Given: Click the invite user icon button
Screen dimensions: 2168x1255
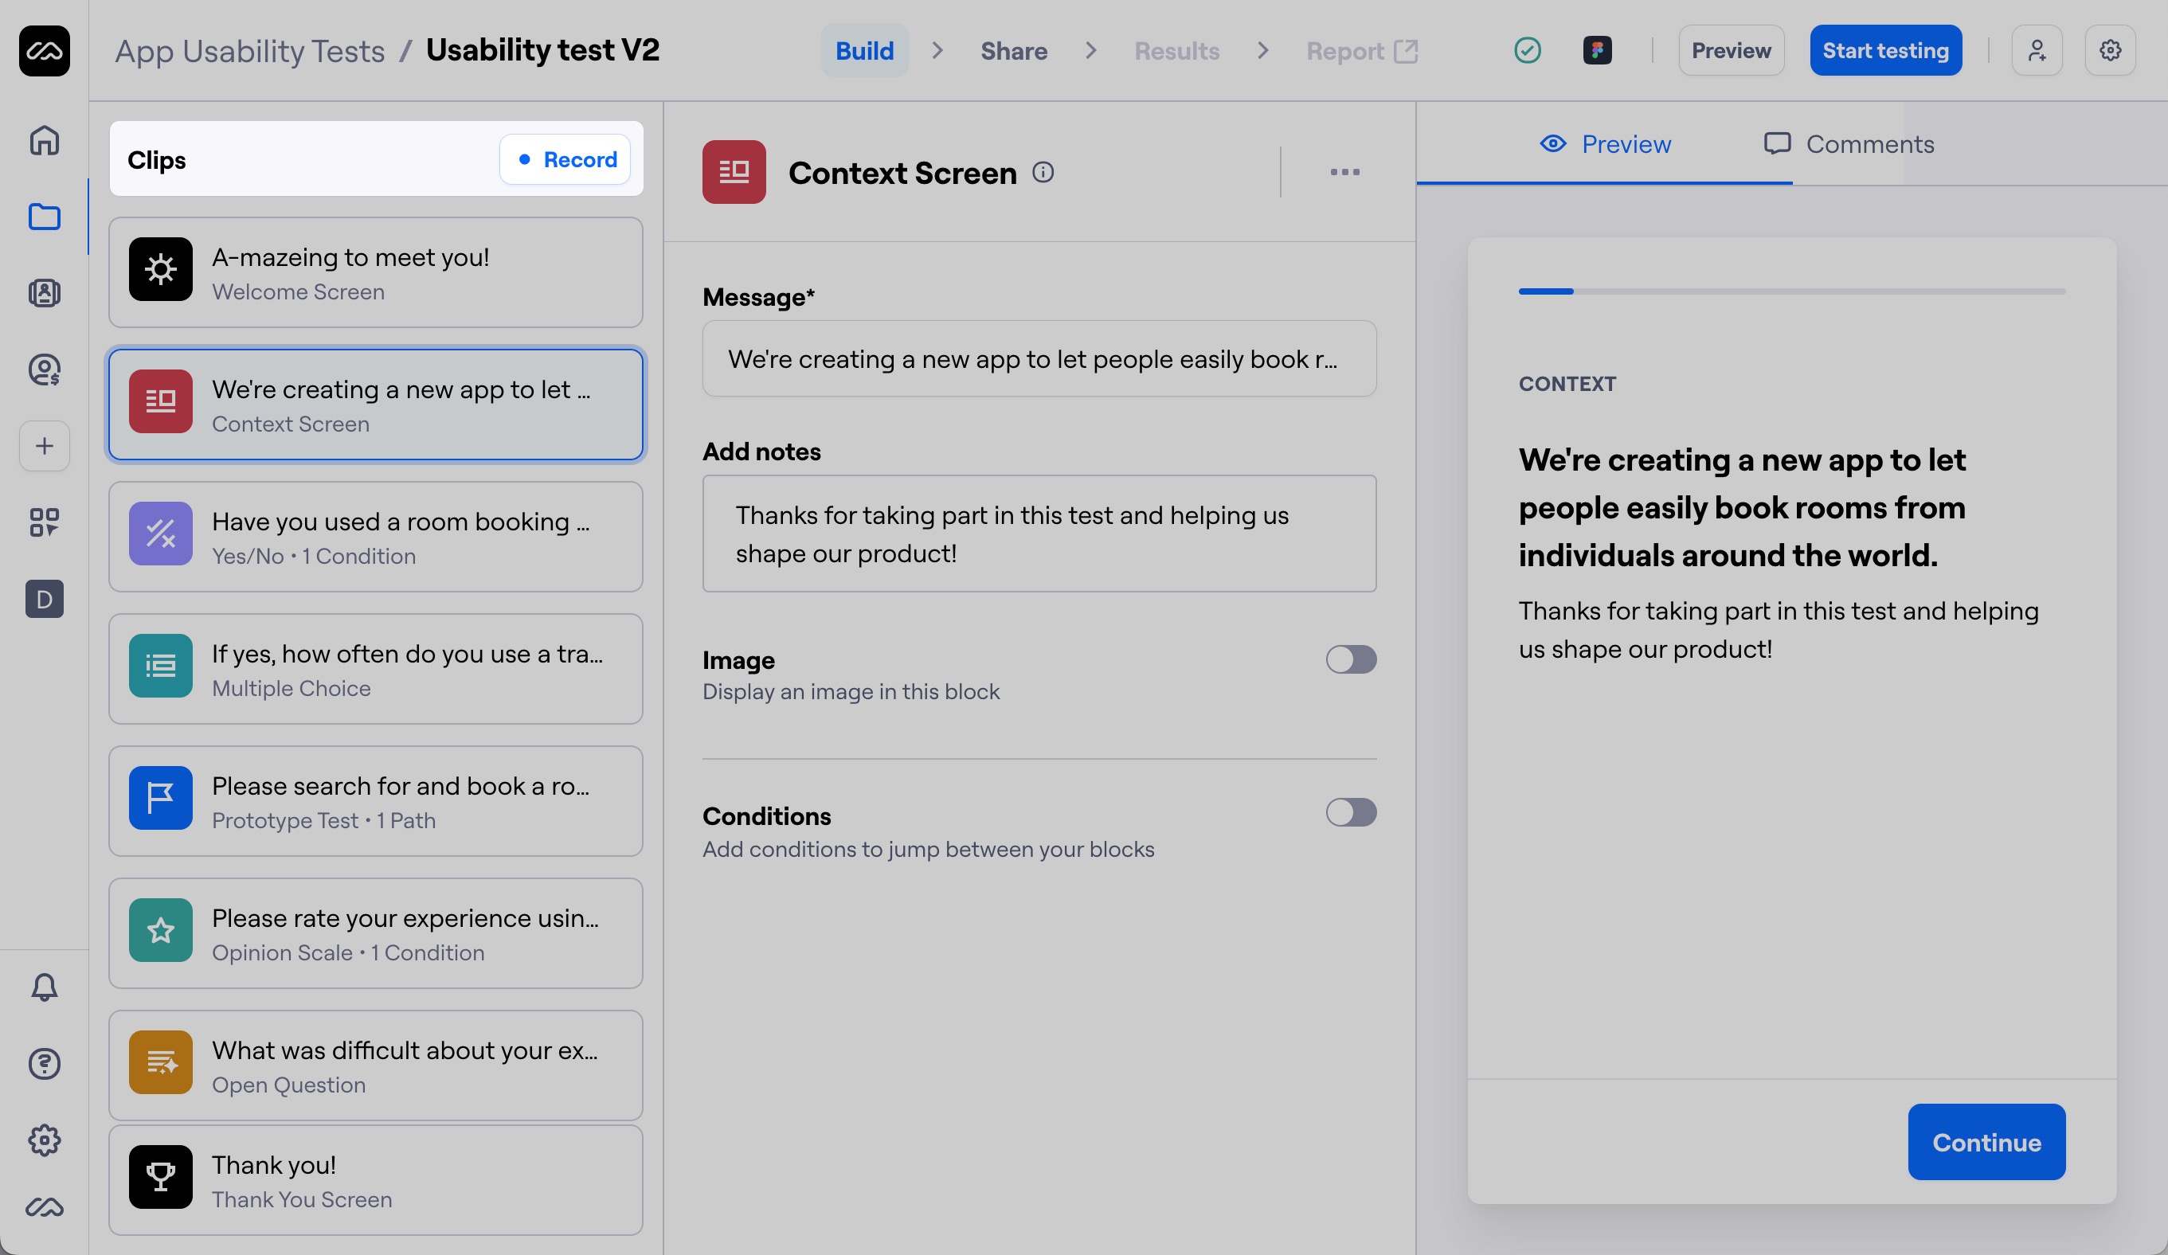Looking at the screenshot, I should click(x=2037, y=51).
